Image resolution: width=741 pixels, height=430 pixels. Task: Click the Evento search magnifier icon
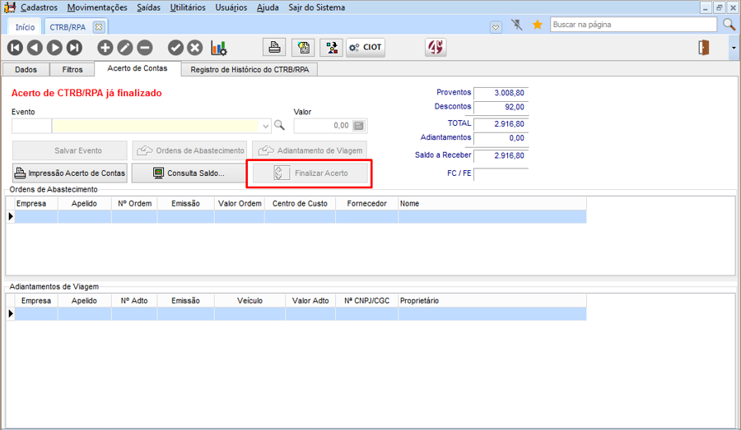279,125
